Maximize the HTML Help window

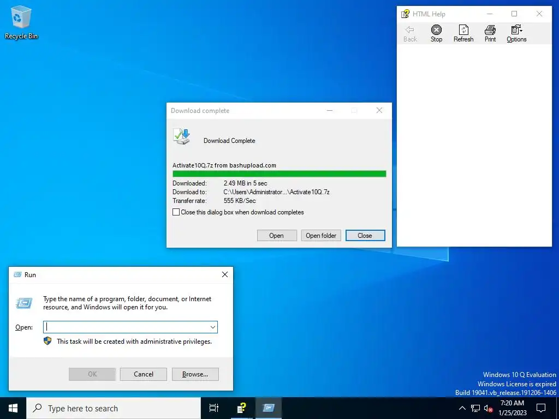[514, 14]
